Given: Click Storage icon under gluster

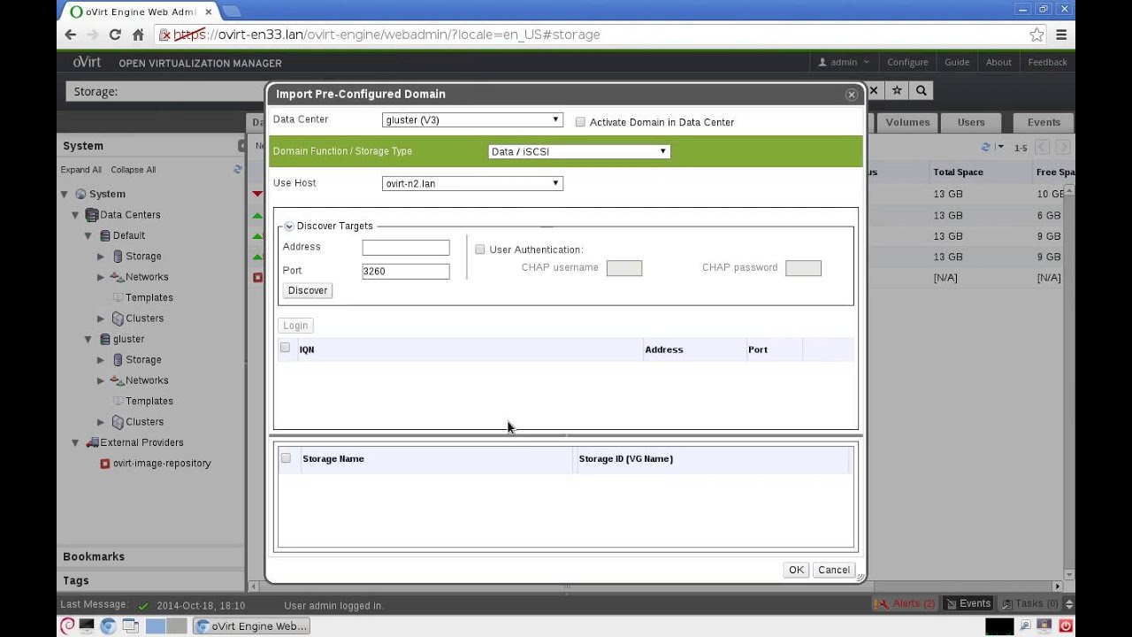Looking at the screenshot, I should click(x=118, y=359).
